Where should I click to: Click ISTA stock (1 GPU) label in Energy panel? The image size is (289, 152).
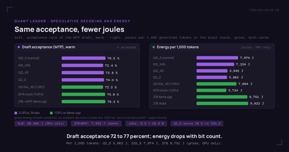point(166,90)
